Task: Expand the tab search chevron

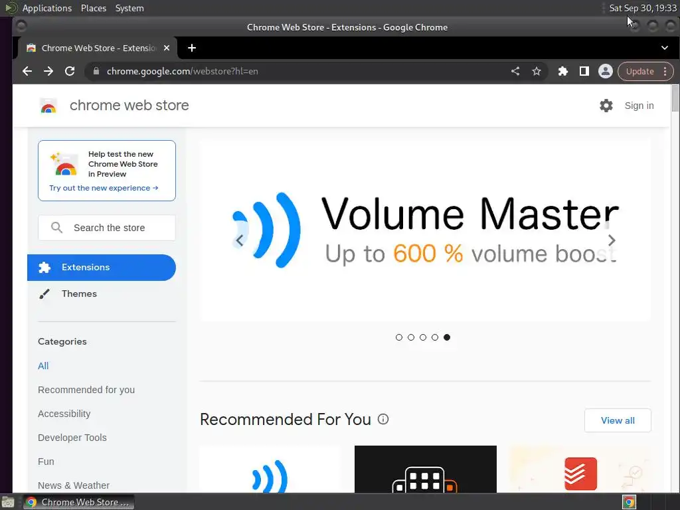Action: tap(664, 48)
